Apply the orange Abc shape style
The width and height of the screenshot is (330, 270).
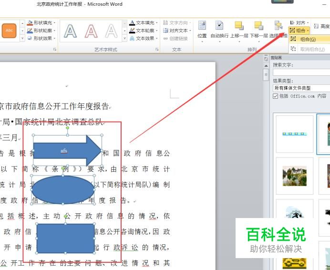pos(9,31)
